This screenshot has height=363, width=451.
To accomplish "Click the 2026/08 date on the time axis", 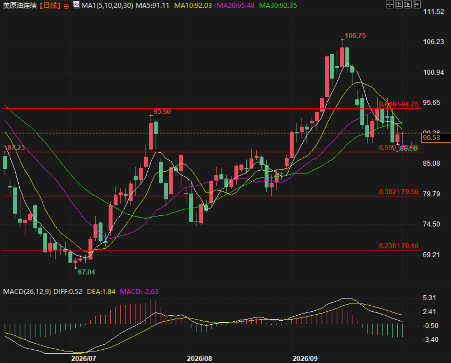I will pyautogui.click(x=199, y=359).
